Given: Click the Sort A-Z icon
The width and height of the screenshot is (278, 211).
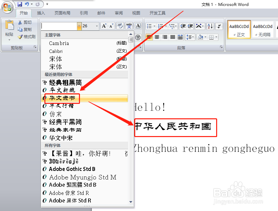Looking at the screenshot, I should click(210, 26).
